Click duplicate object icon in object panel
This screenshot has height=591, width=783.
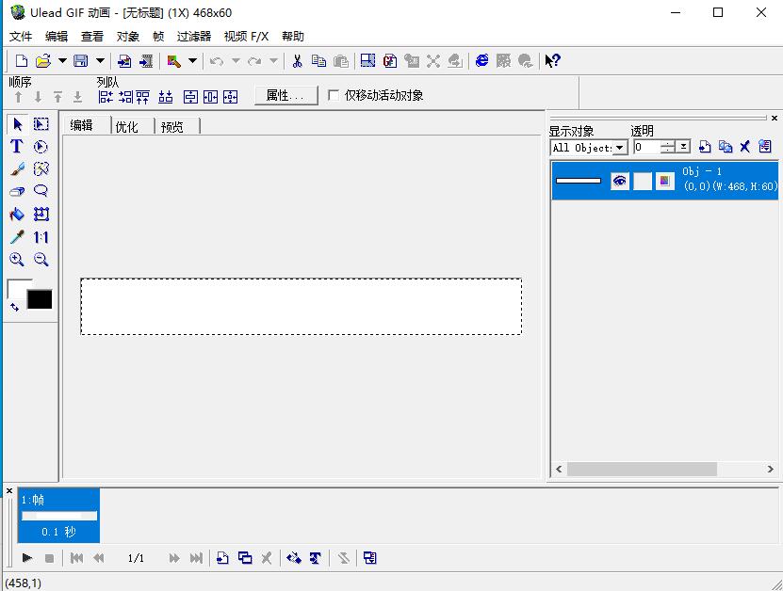click(x=726, y=147)
